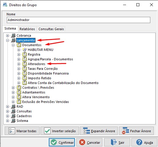Click the notepad icon beside Documentos
158x147 pixels.
click(x=19, y=45)
